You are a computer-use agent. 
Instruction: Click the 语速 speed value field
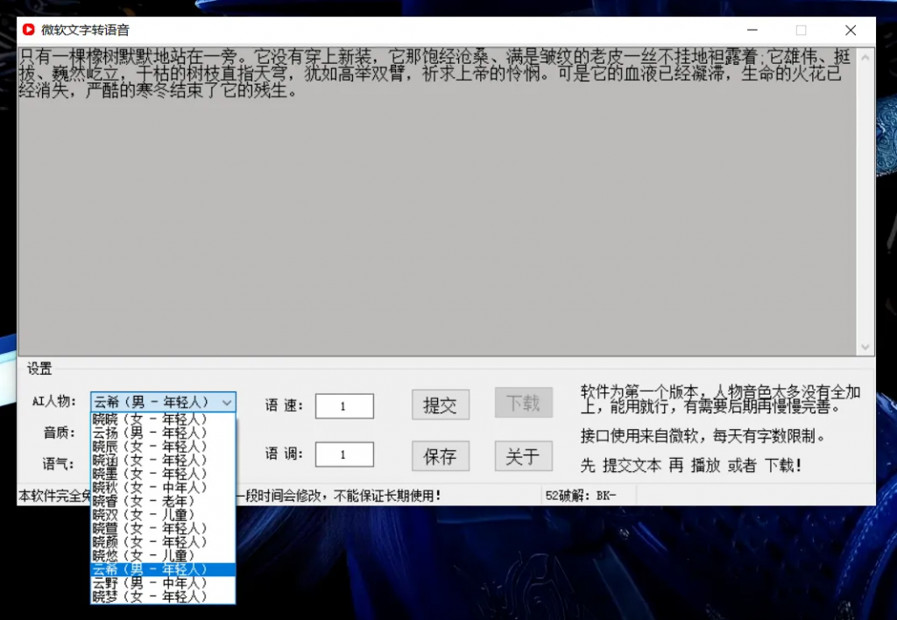(x=343, y=405)
